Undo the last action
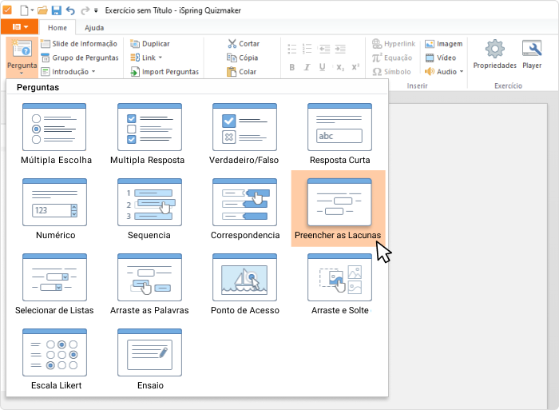559x410 pixels. 70,10
